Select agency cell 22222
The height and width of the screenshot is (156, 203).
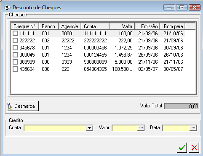coord(68,41)
